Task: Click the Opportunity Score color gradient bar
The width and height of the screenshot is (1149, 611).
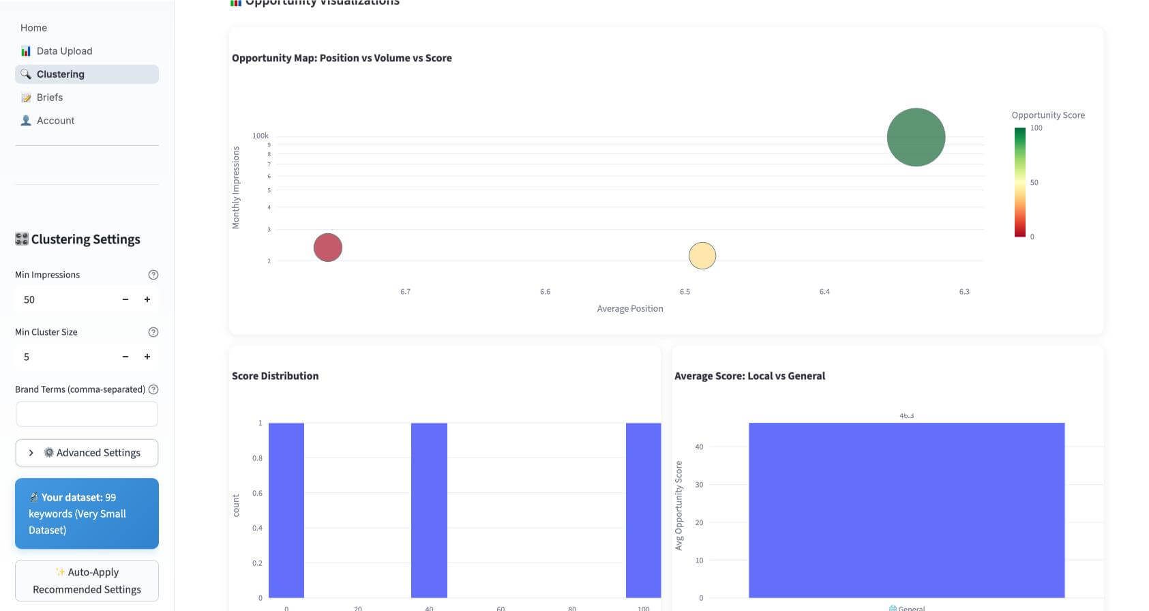Action: click(x=1019, y=182)
